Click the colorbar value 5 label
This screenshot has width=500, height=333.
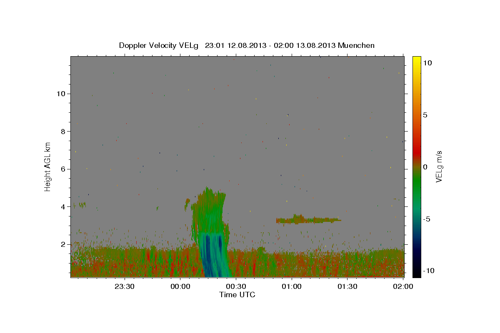[425, 115]
